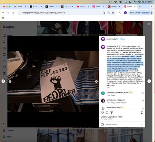Image resolution: width=155 pixels, height=142 pixels.
Task: Switch to the Black Instagram tab
Action: click(98, 7)
